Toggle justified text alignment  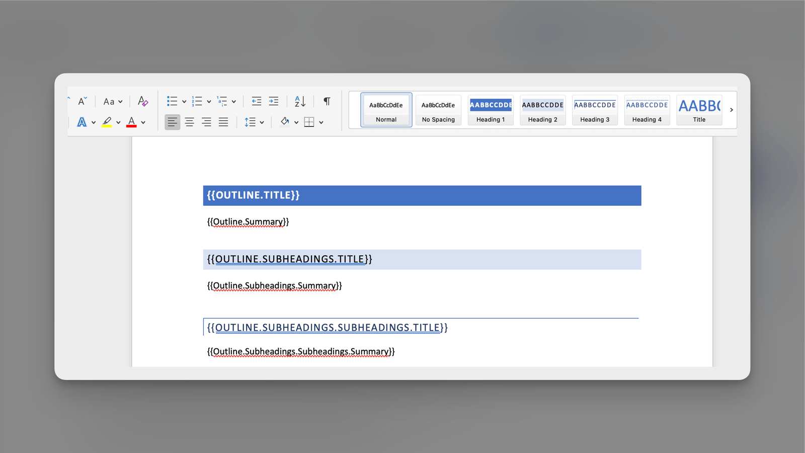point(223,122)
